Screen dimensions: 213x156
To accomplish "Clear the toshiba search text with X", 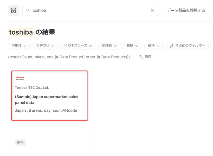I will point(152,10).
